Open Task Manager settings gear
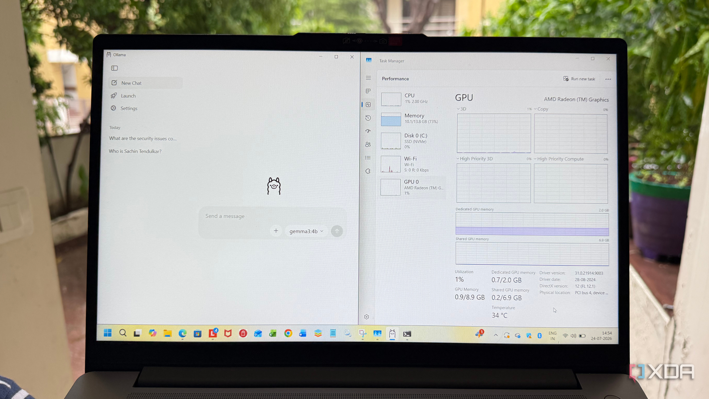This screenshot has width=709, height=399. tap(366, 317)
